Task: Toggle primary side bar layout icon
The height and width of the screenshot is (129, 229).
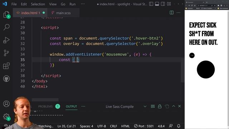Action: (x=151, y=4)
